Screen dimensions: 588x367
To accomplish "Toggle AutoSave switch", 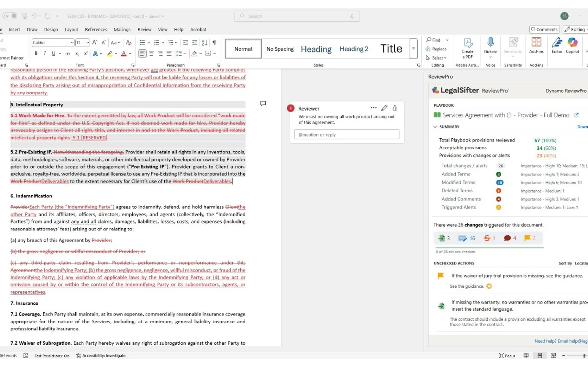I will coord(10,16).
